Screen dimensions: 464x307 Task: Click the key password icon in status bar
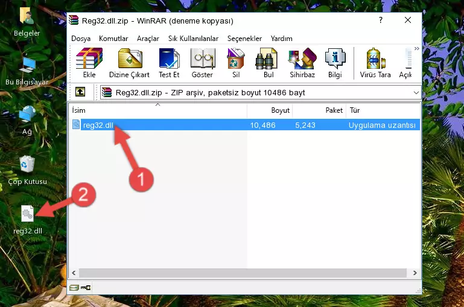click(86, 288)
